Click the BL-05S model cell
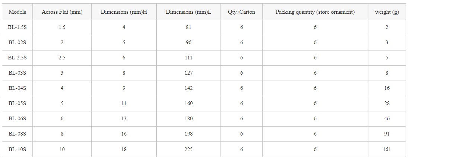The width and height of the screenshot is (463, 163). pyautogui.click(x=18, y=104)
